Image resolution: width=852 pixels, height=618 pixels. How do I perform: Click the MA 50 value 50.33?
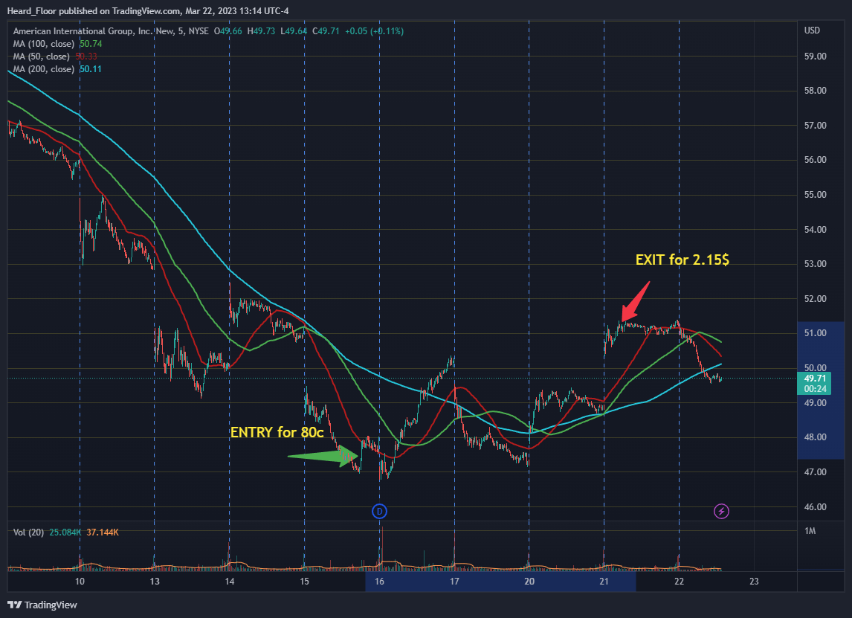(x=86, y=57)
